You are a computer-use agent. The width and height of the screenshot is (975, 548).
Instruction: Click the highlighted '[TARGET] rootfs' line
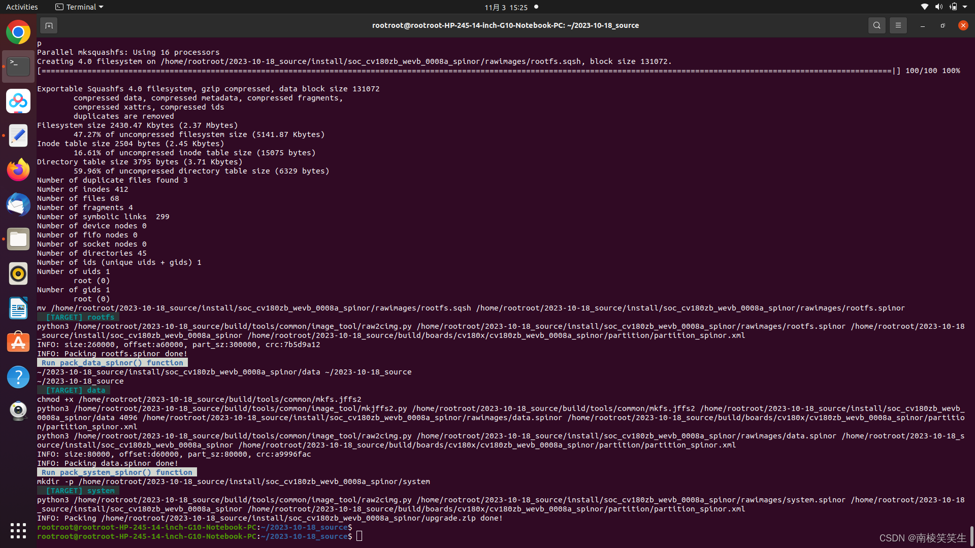(x=78, y=317)
